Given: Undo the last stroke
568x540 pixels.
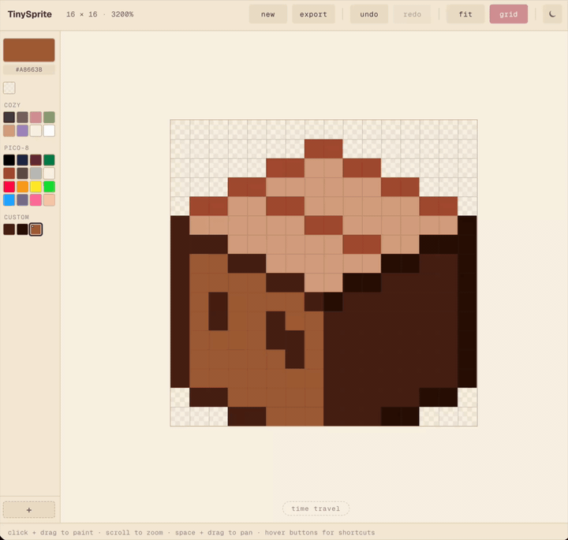Looking at the screenshot, I should [368, 14].
